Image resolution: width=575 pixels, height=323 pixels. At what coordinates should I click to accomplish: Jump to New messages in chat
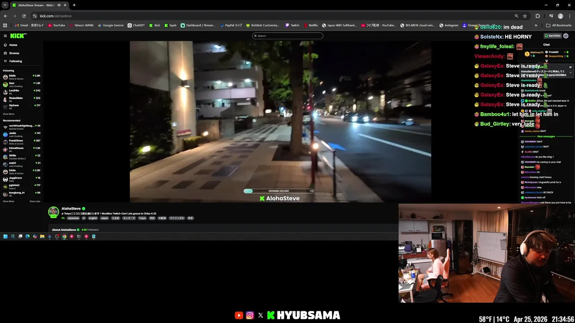[546, 136]
